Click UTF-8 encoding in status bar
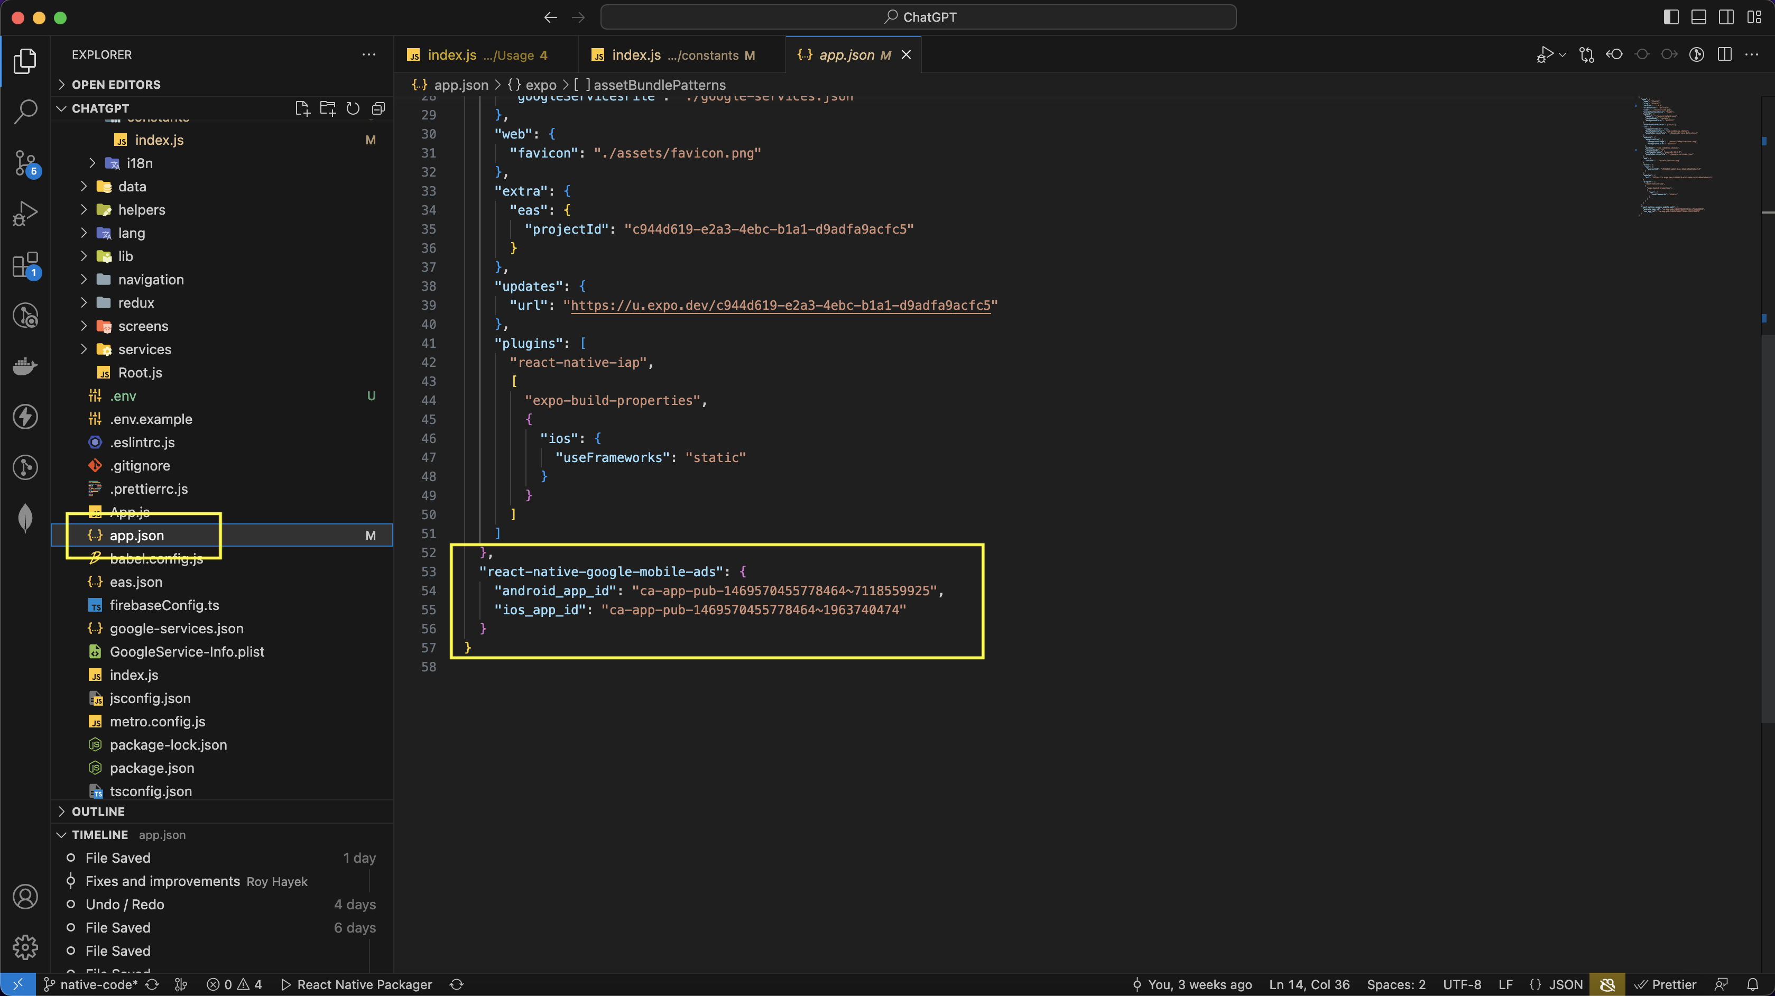Image resolution: width=1775 pixels, height=996 pixels. coord(1462,984)
